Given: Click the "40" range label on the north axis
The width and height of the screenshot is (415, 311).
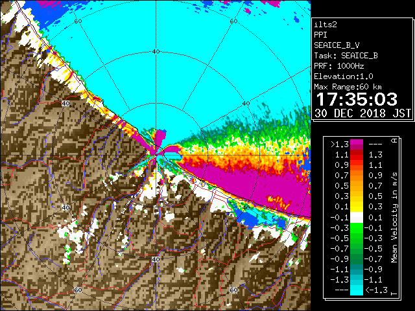Looking at the screenshot, I should click(x=156, y=52).
